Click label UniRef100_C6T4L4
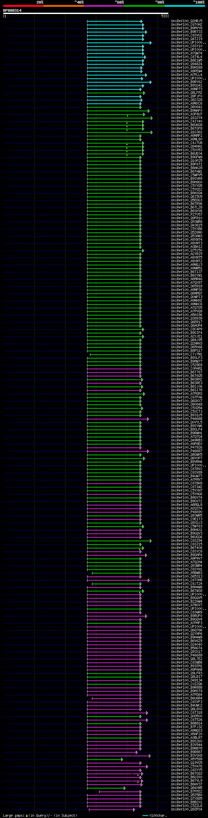This screenshot has width=208, height=818. click(x=187, y=57)
